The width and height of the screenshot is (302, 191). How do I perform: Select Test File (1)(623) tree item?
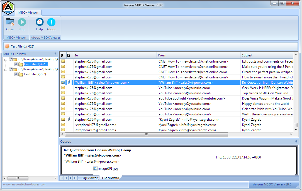tap(35, 64)
